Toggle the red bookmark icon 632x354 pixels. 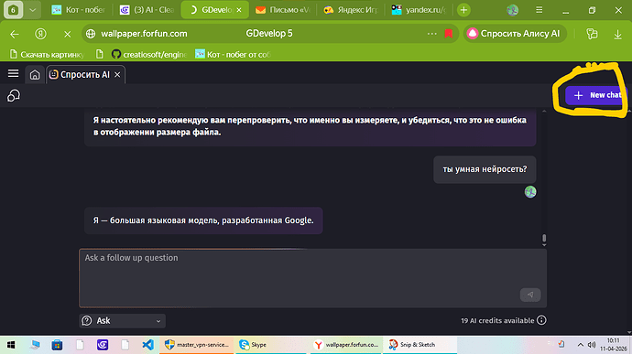pyautogui.click(x=449, y=34)
